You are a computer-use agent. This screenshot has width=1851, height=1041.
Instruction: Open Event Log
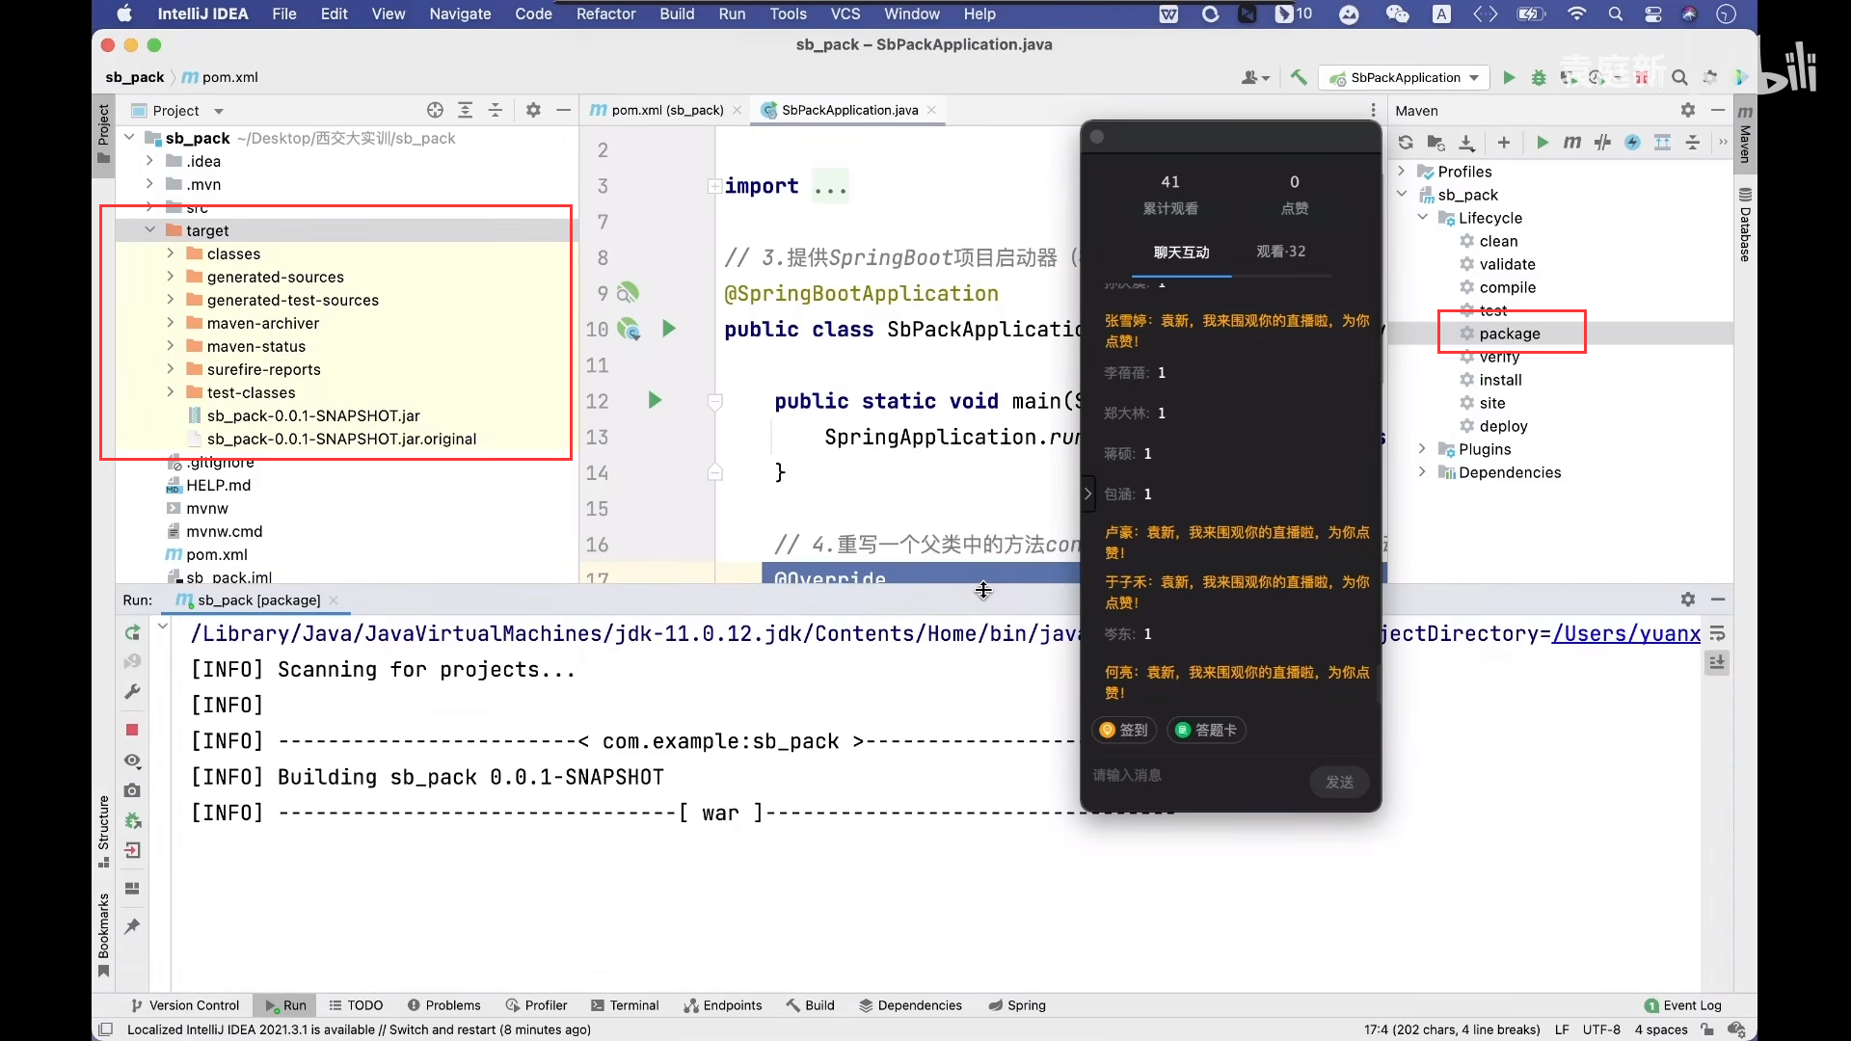[x=1682, y=1005]
